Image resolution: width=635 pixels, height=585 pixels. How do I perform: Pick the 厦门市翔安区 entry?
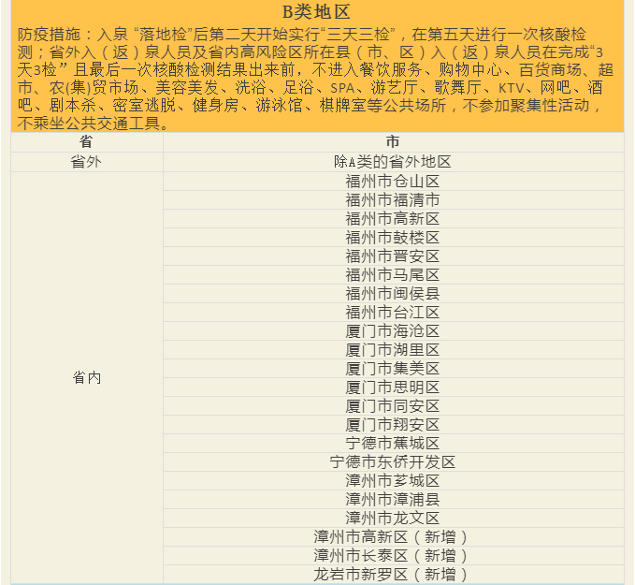[393, 424]
